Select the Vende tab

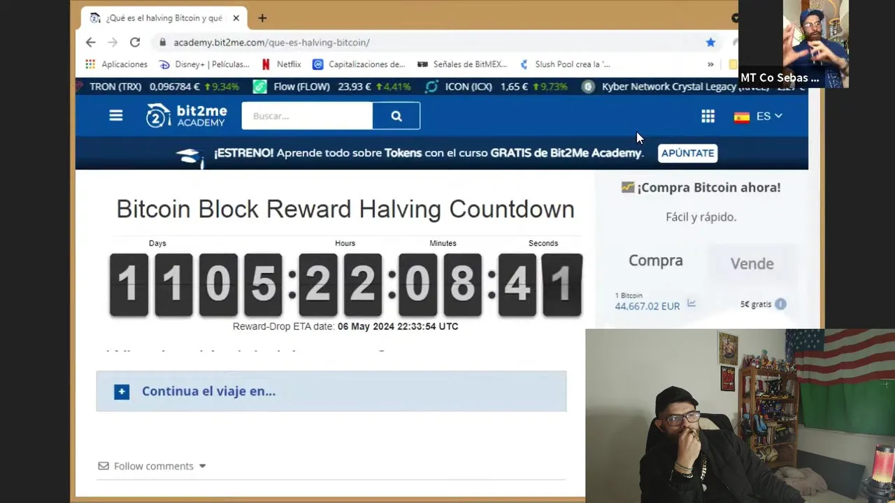(x=752, y=263)
